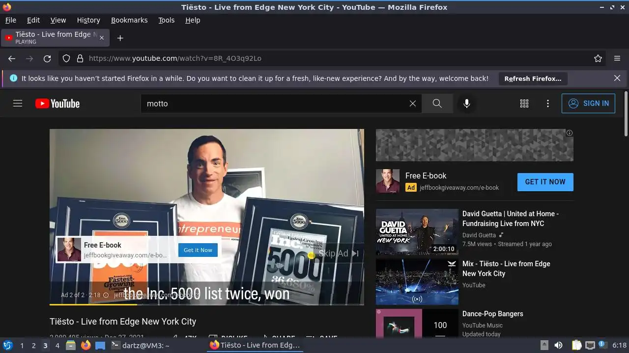
Task: Click GET IT NOW in sidebar ad
Action: [x=545, y=182]
